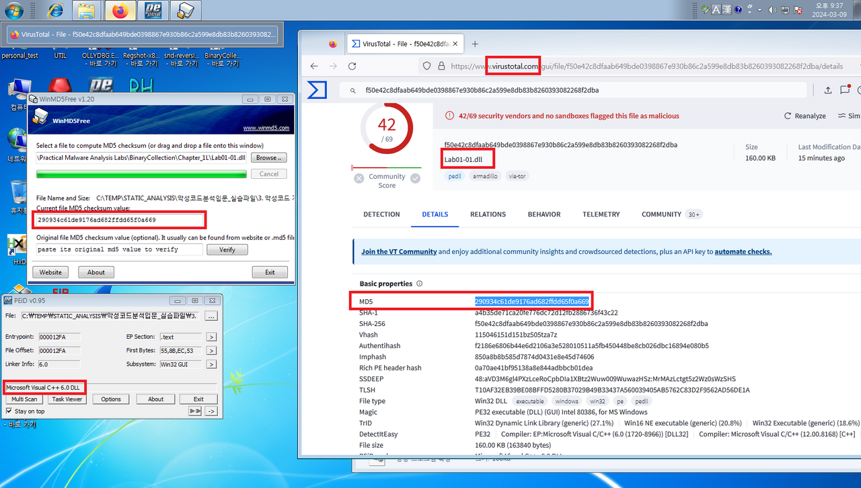Screen dimensions: 861x488
Task: Click the Reanalyze button
Action: (x=805, y=116)
